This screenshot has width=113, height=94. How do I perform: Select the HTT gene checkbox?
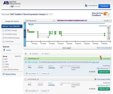(4, 59)
